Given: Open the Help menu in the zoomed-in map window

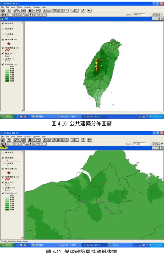Looking at the screenshot, I should 44,137.
